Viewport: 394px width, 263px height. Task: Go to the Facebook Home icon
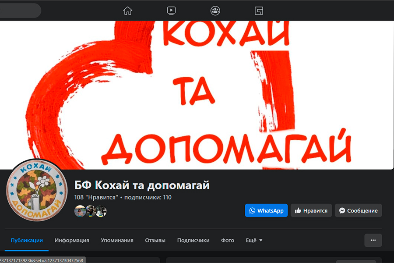(128, 11)
